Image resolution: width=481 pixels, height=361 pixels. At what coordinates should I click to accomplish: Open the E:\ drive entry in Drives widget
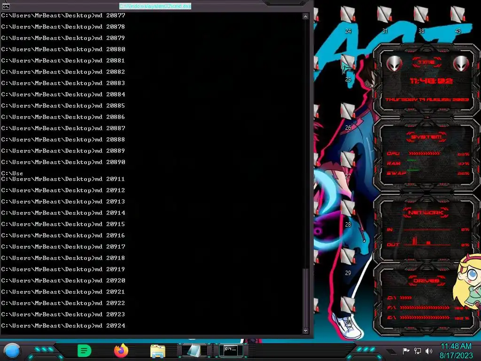coord(428,318)
